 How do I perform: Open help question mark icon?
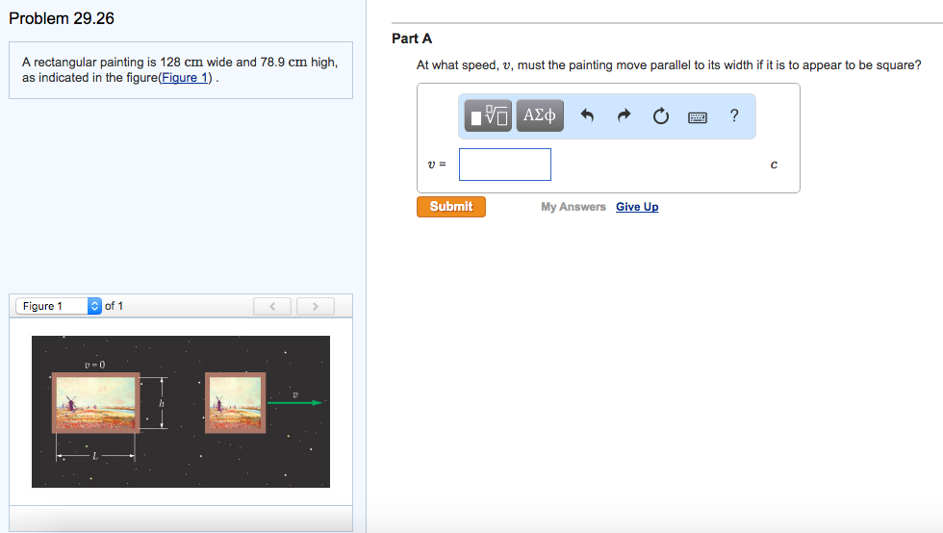click(x=734, y=116)
